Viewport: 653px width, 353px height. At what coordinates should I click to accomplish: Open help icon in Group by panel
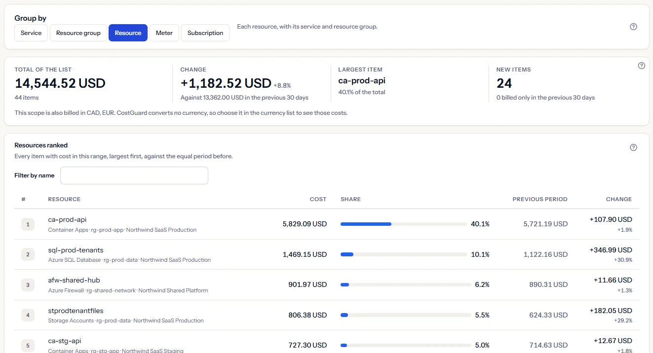click(x=634, y=27)
